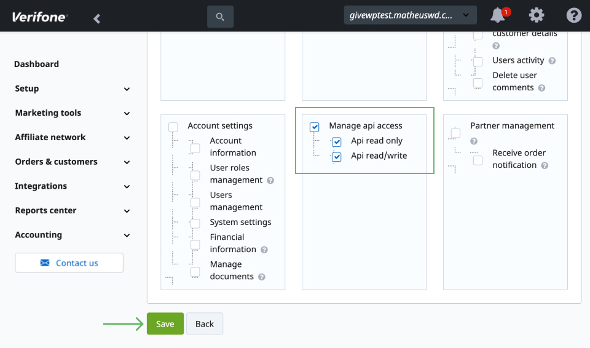Click the Verifone logo
The height and width of the screenshot is (348, 590).
click(40, 17)
